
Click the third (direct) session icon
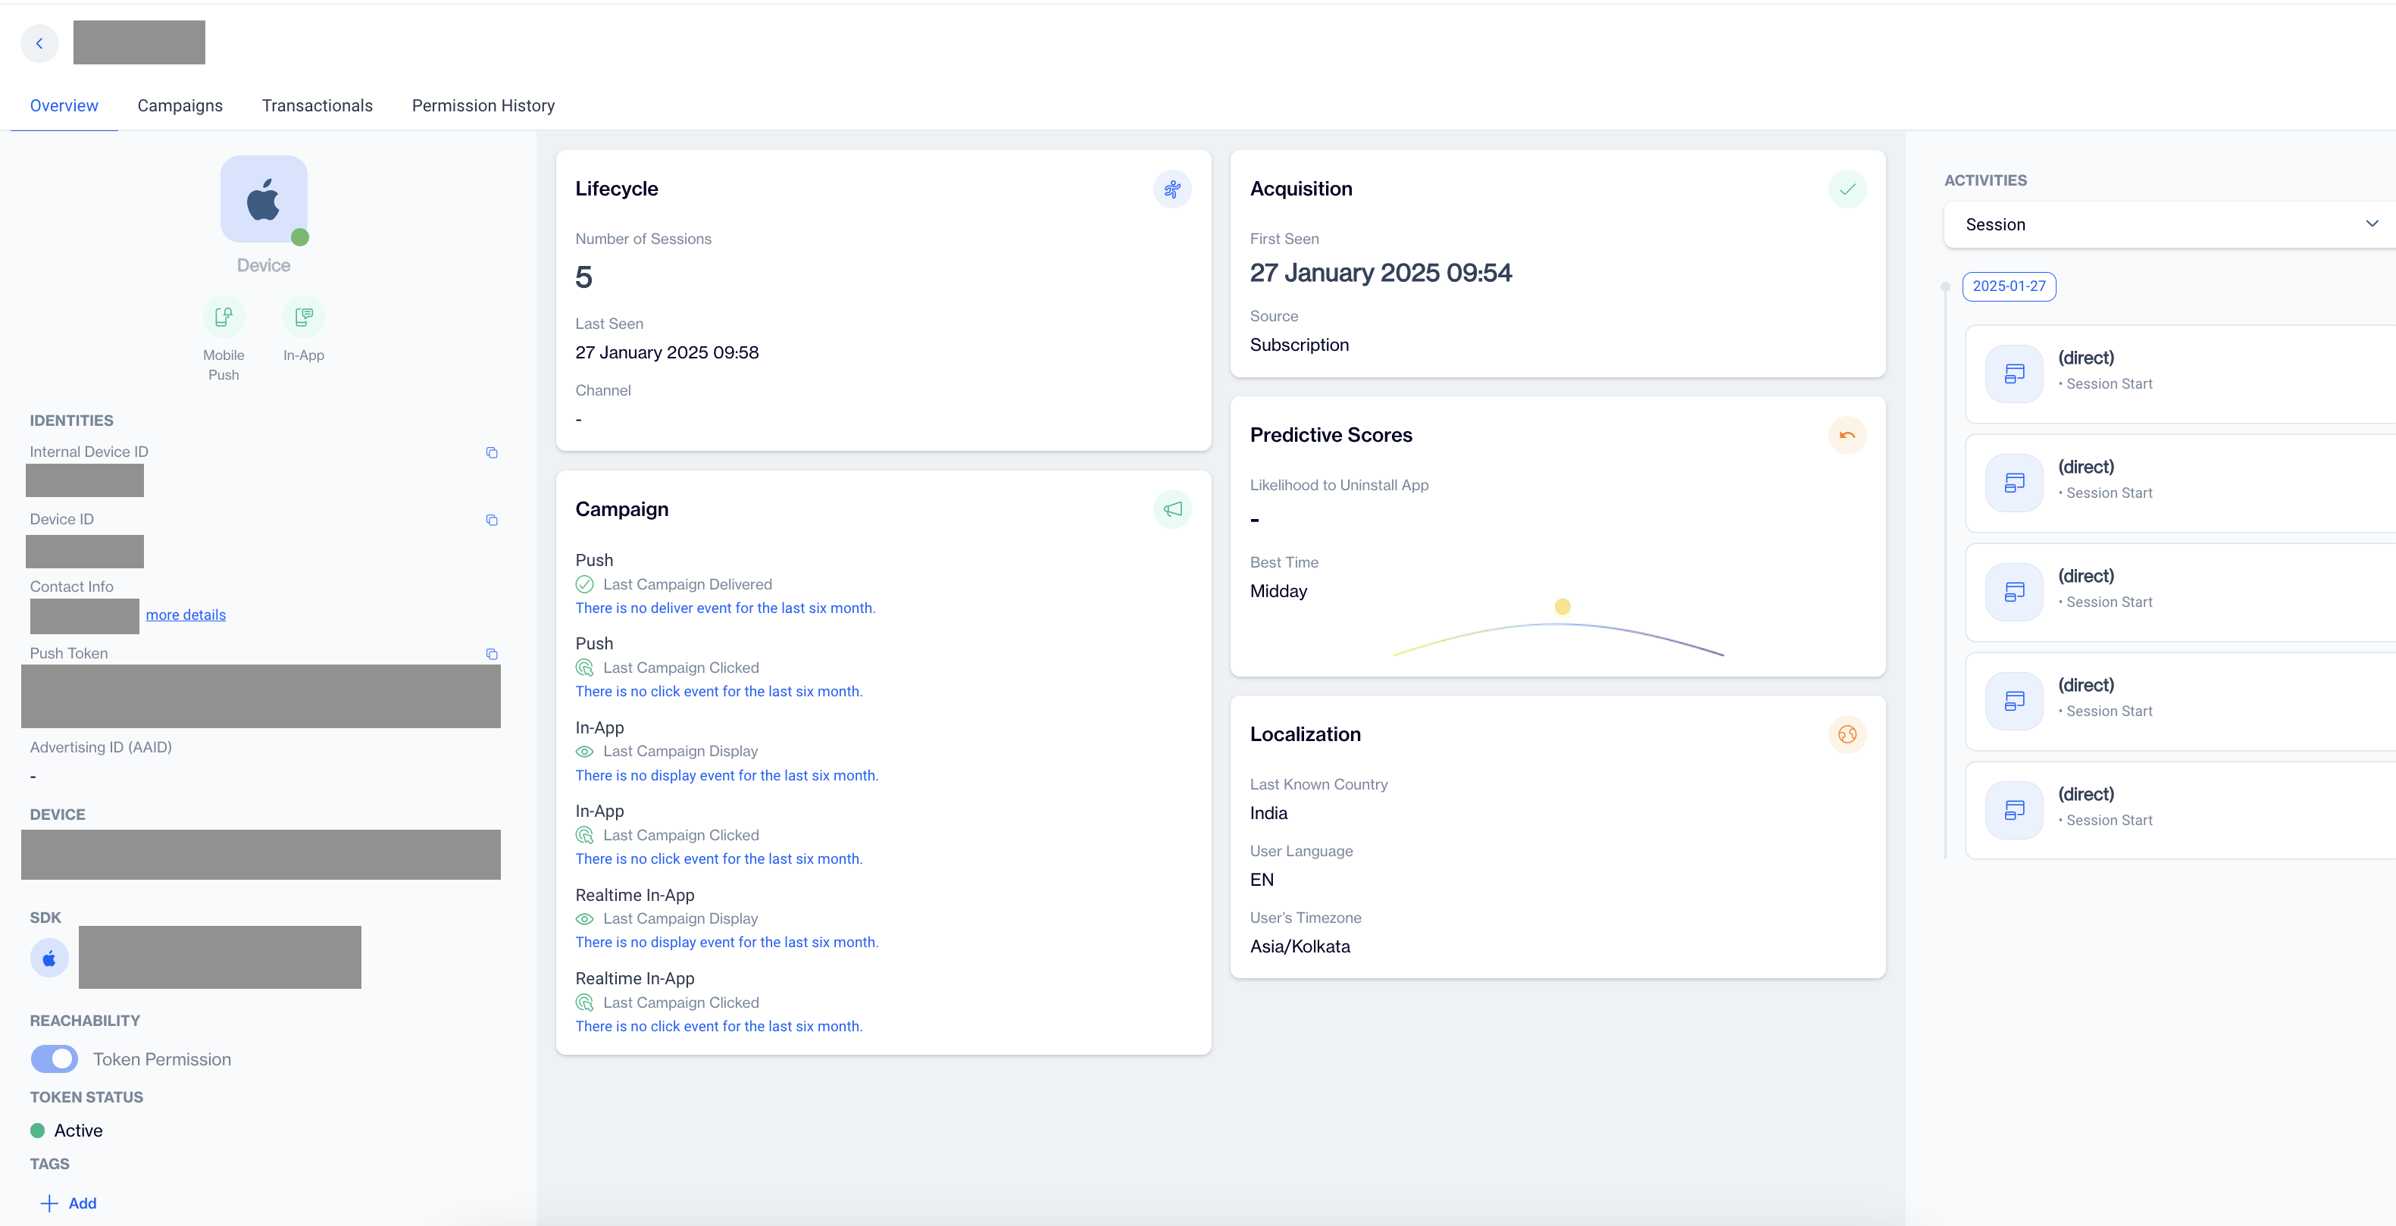(x=2015, y=592)
